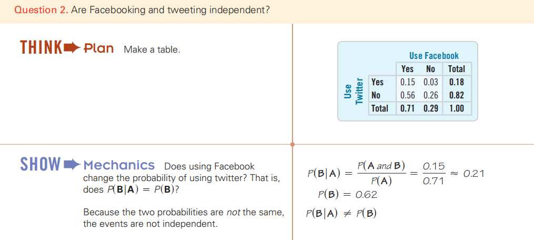This screenshot has height=240, width=534.
Task: Click the 'Plan' heading text
Action: [x=98, y=48]
